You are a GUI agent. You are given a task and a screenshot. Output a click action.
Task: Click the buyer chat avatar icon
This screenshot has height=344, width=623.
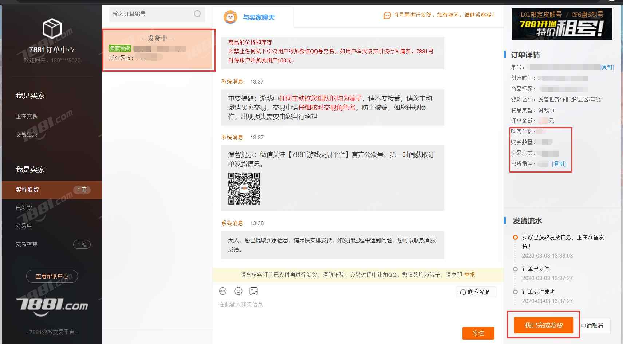pos(230,17)
